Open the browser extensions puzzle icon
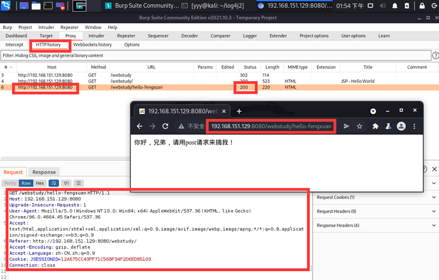This screenshot has width=439, height=280. (x=375, y=126)
